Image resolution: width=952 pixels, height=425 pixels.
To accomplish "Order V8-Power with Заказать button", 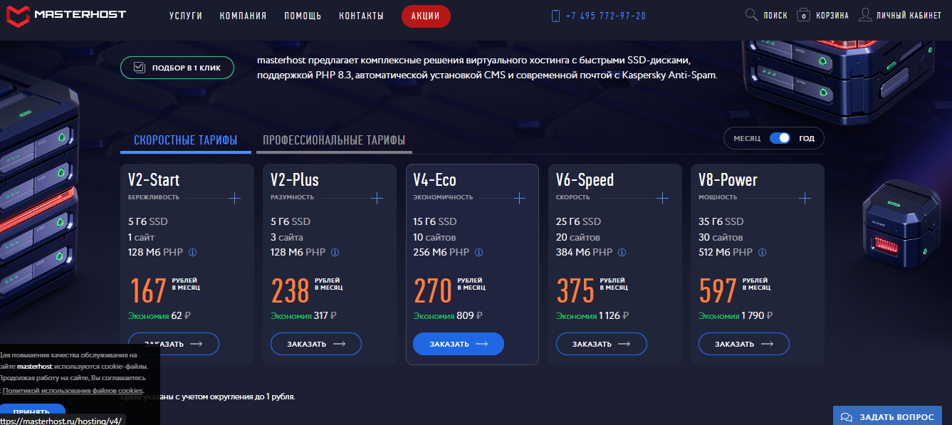I will point(744,344).
